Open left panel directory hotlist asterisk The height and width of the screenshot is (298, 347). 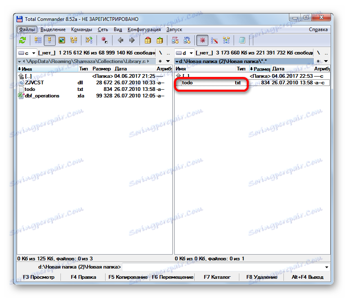pos(160,61)
